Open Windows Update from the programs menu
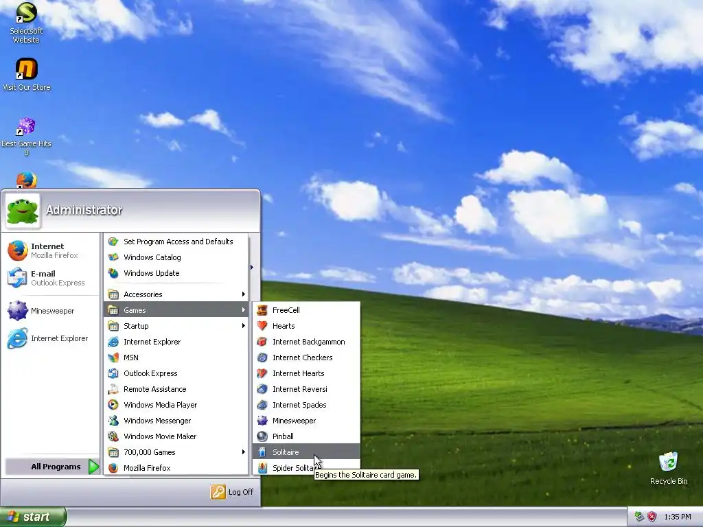This screenshot has height=527, width=703. (176, 273)
